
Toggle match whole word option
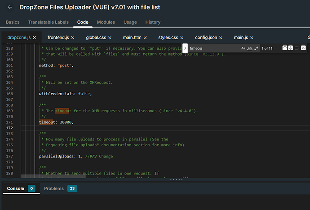pyautogui.click(x=250, y=48)
